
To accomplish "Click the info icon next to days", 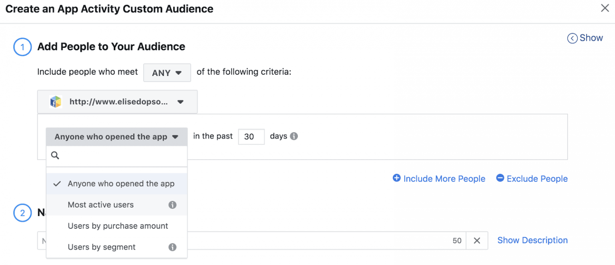I will point(294,136).
